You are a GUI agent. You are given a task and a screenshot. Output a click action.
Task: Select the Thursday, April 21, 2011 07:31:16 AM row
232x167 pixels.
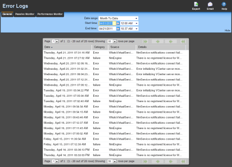[x=115, y=53]
